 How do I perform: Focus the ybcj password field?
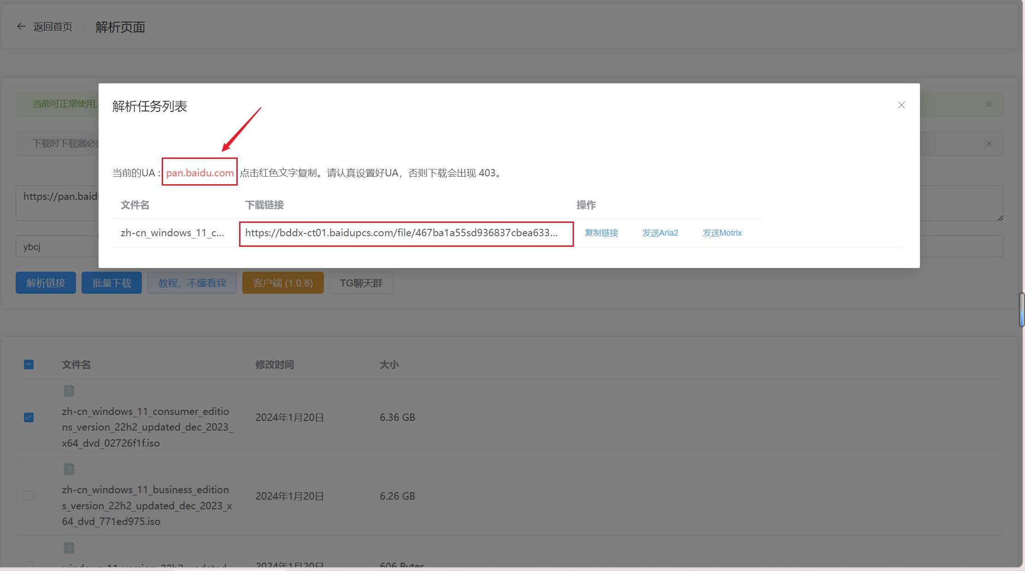[510, 246]
